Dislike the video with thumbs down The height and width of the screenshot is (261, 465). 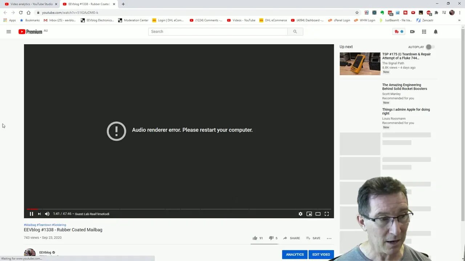[x=271, y=238]
